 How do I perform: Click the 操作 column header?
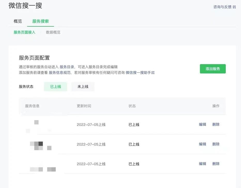[x=216, y=106]
